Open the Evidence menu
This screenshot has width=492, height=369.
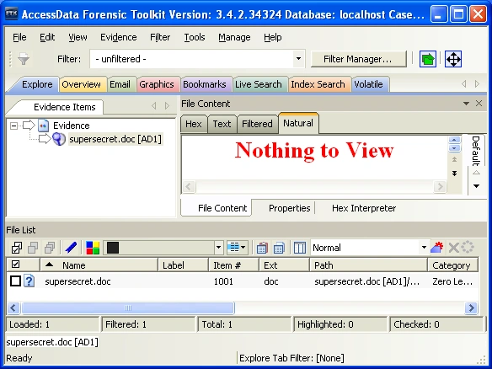tap(118, 37)
